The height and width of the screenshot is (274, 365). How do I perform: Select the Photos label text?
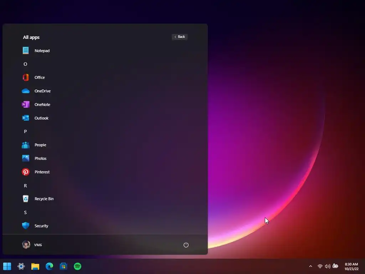pos(41,158)
